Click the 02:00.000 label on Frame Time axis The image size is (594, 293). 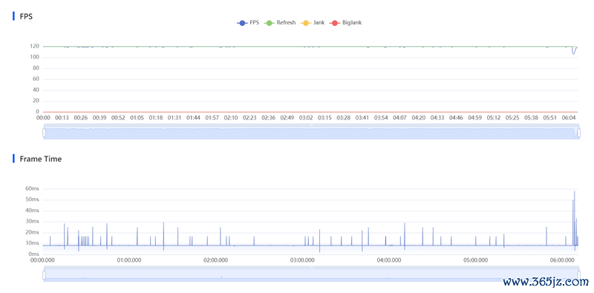tap(215, 260)
